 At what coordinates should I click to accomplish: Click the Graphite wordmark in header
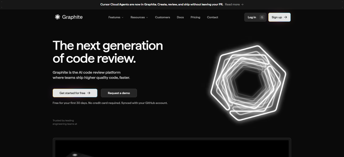pyautogui.click(x=73, y=17)
